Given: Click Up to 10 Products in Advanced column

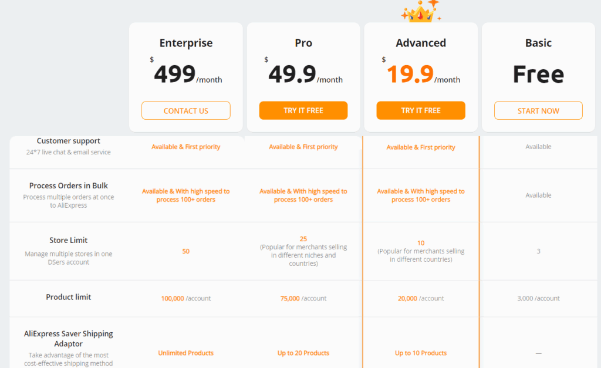Looking at the screenshot, I should pos(421,353).
